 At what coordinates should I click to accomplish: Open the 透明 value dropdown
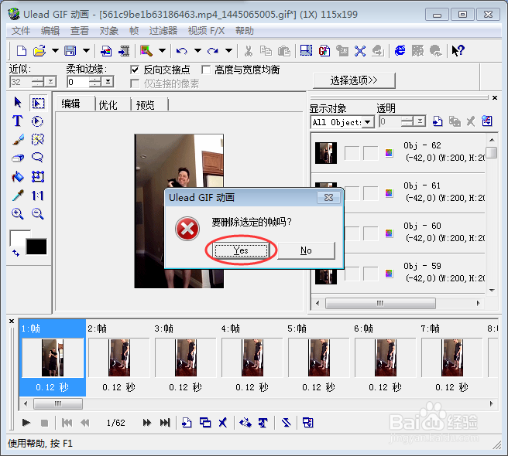[x=420, y=121]
